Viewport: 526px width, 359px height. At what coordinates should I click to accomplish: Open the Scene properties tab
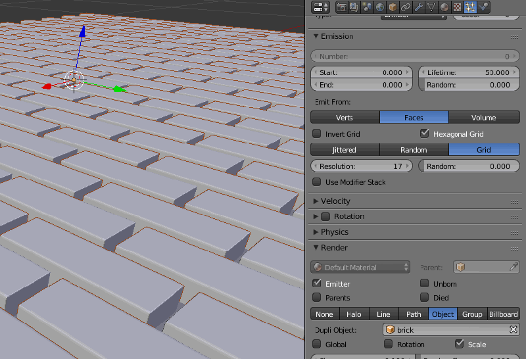367,7
